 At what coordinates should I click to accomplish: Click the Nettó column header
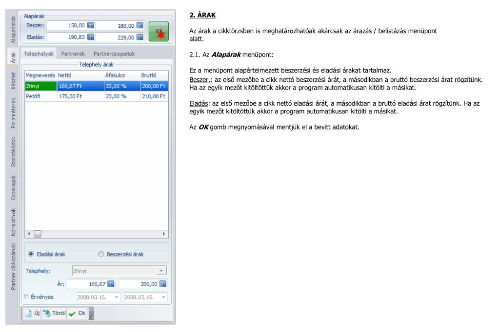tap(80, 75)
